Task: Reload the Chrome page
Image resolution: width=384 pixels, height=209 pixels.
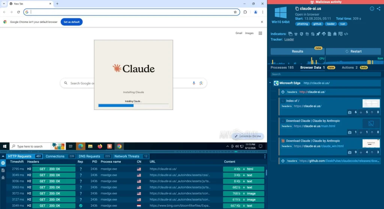Action: (18, 12)
